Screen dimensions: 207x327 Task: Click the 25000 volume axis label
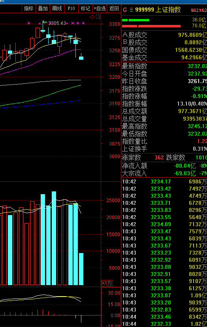point(113,200)
